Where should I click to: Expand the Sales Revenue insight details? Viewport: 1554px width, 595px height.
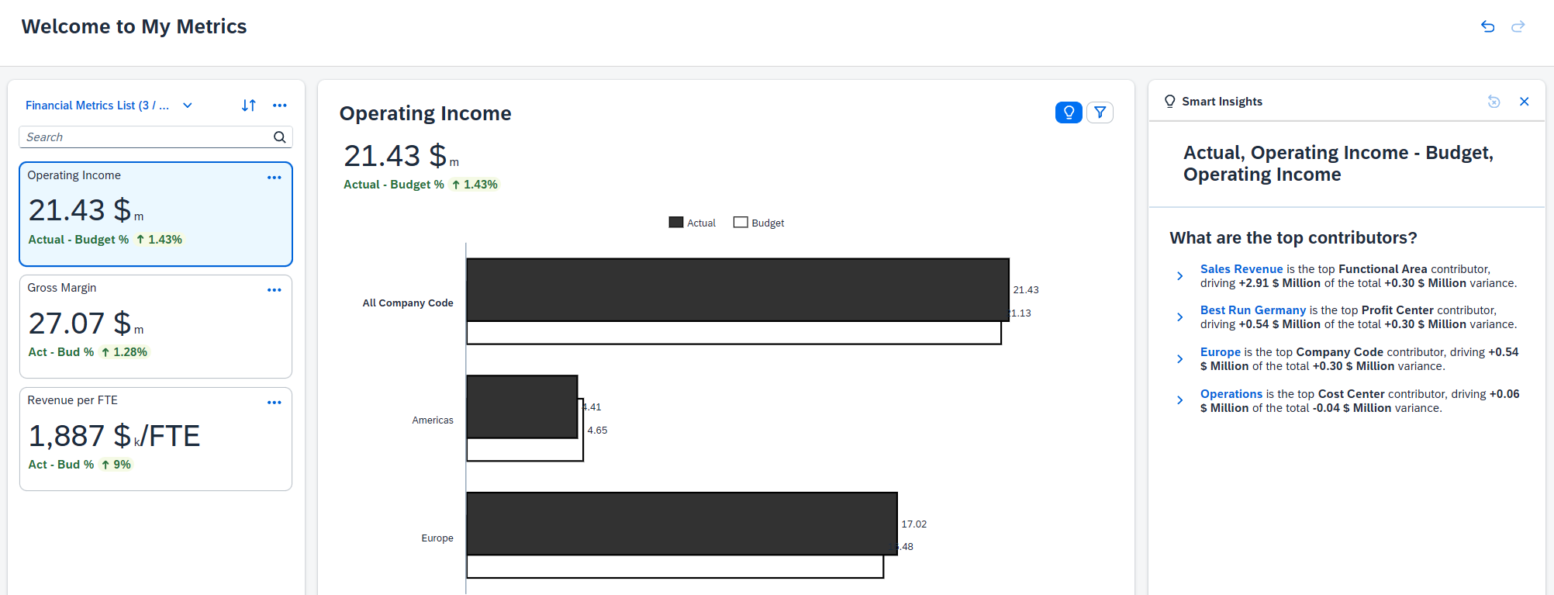1180,275
